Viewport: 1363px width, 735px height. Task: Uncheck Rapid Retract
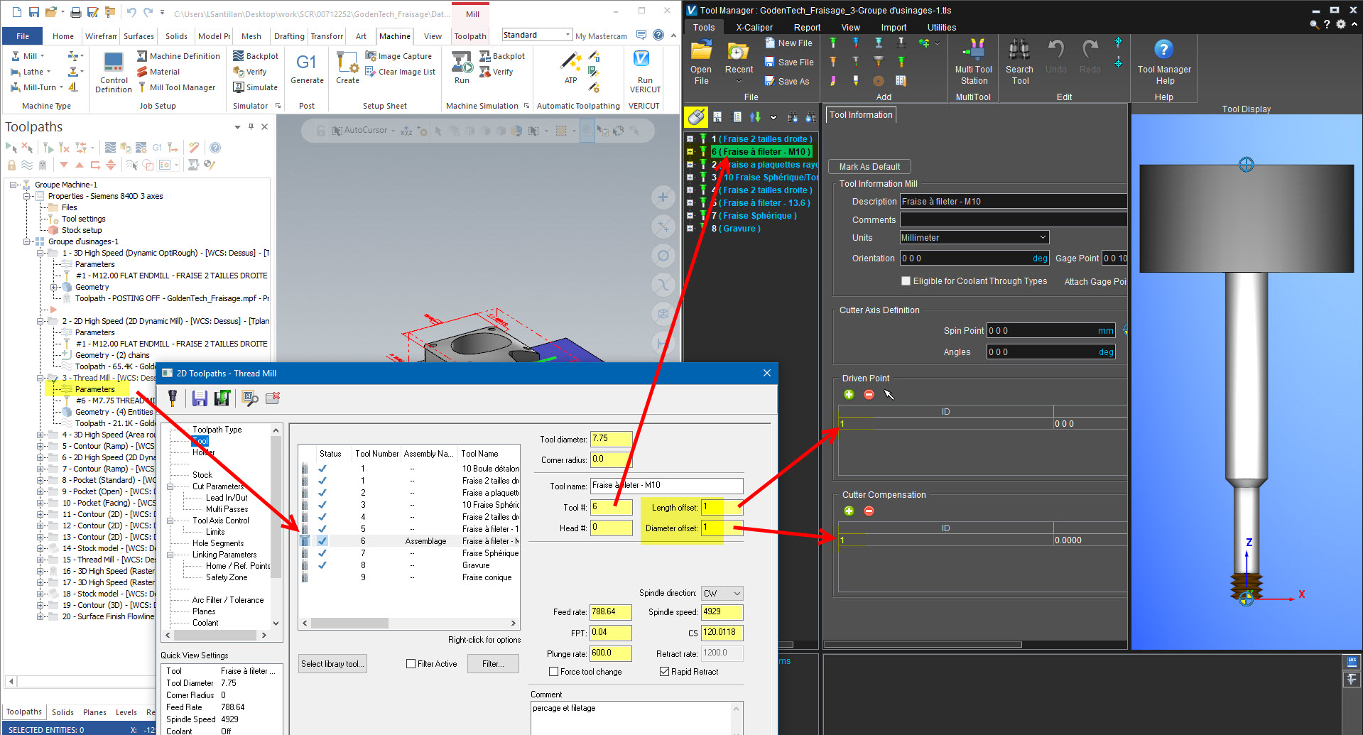(x=664, y=672)
